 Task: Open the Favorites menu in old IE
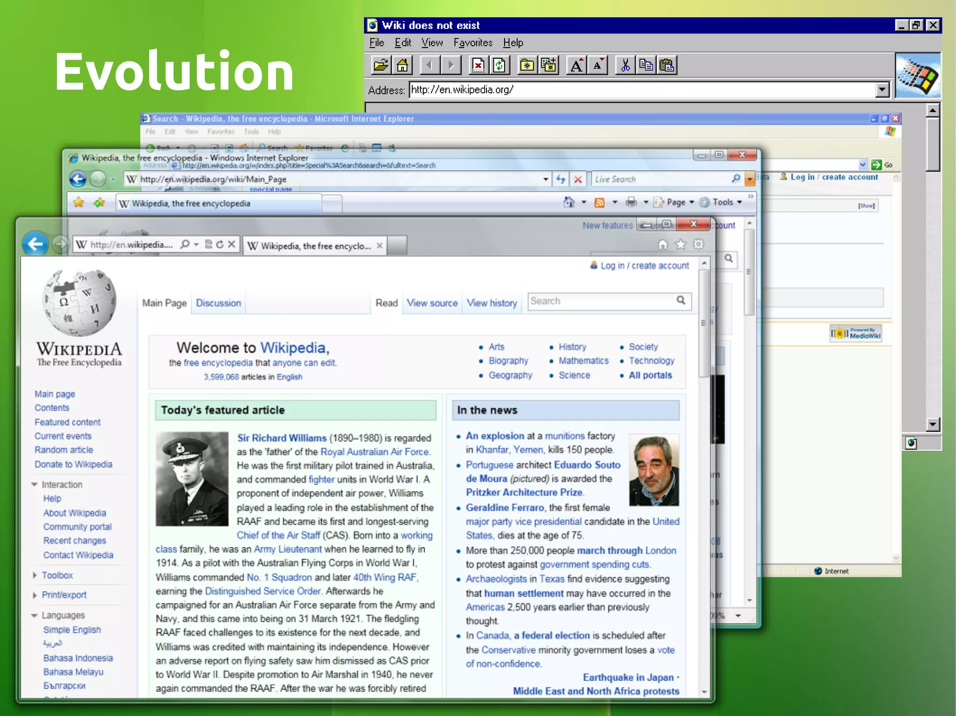click(472, 43)
